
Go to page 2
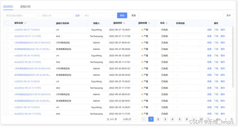(158, 119)
